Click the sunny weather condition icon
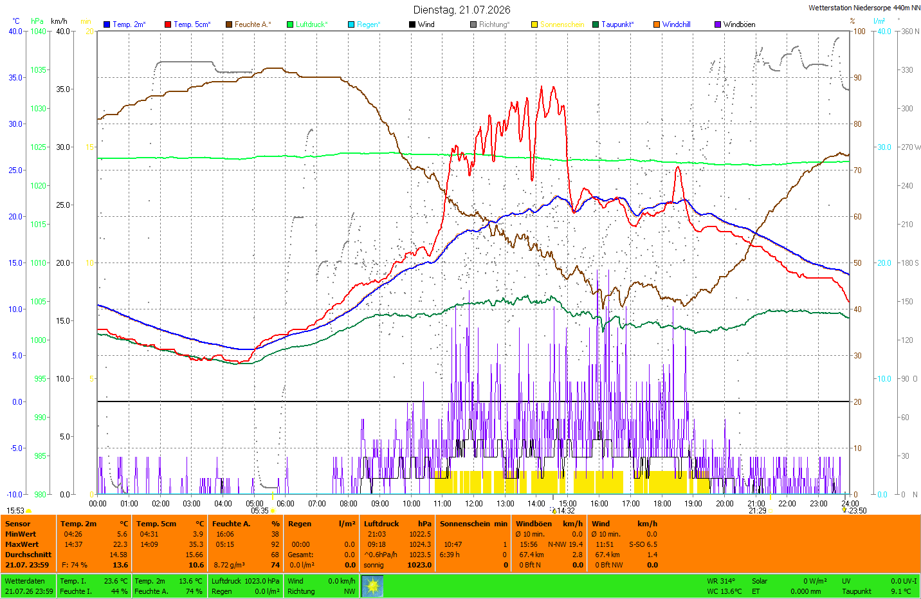 (372, 586)
